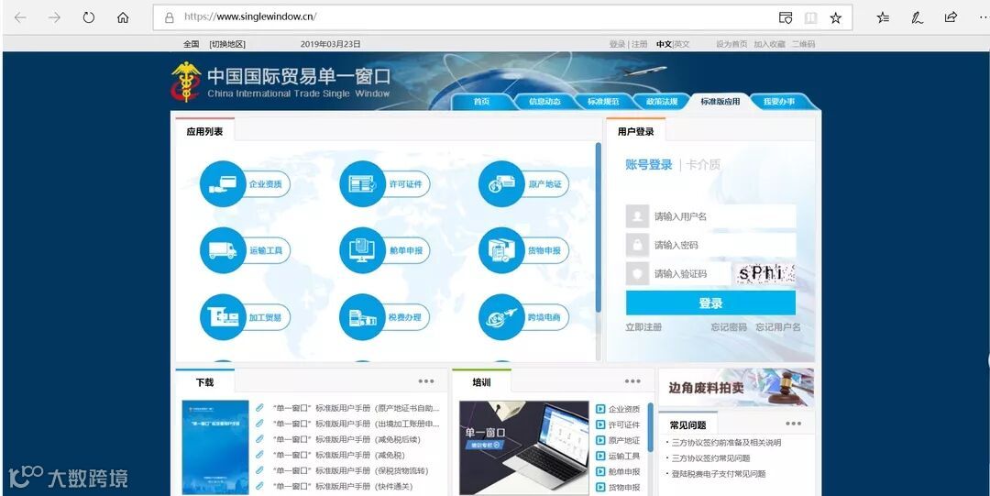Screen dimensions: 990x496
Task: Open 企业资质 application icon
Action: point(223,184)
